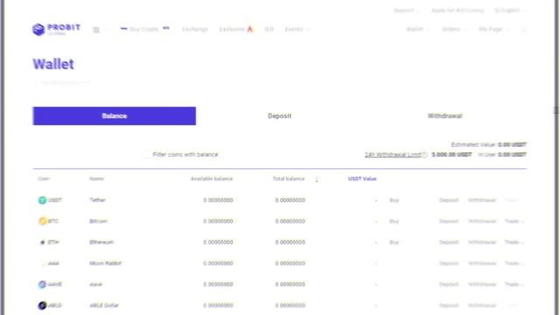This screenshot has width=560, height=315.
Task: Click the 24h Withdrawal Limit link
Action: (x=393, y=155)
